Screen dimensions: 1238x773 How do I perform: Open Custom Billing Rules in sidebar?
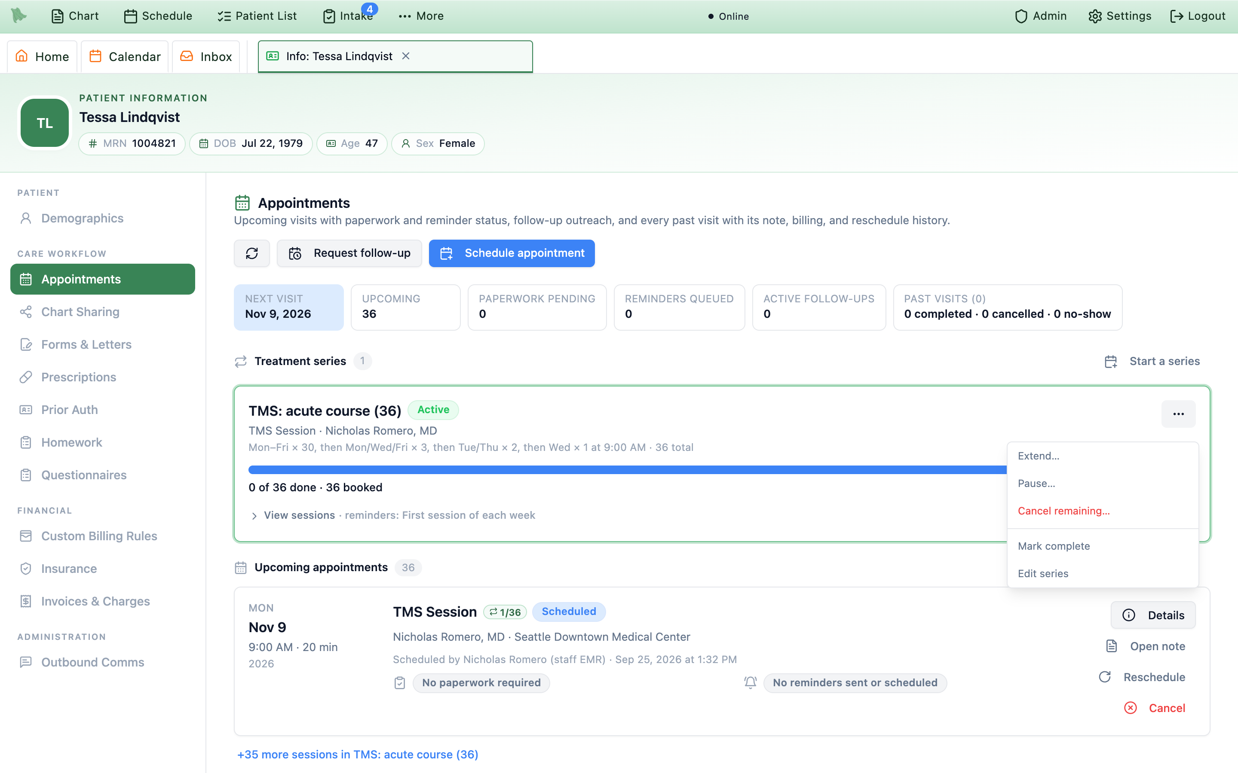coord(102,536)
